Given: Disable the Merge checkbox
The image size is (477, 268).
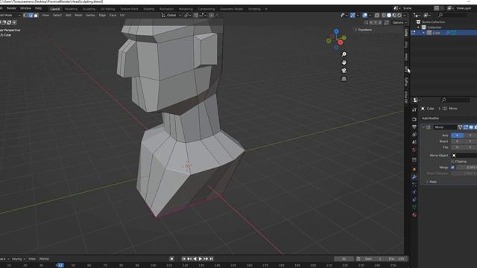Looking at the screenshot, I should (452, 167).
